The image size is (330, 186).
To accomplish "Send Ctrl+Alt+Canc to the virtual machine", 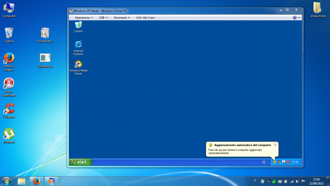I will click(146, 18).
